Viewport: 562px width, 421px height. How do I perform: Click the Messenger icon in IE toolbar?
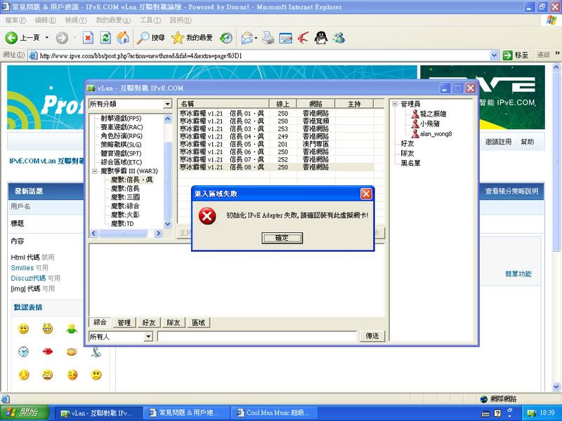click(339, 37)
